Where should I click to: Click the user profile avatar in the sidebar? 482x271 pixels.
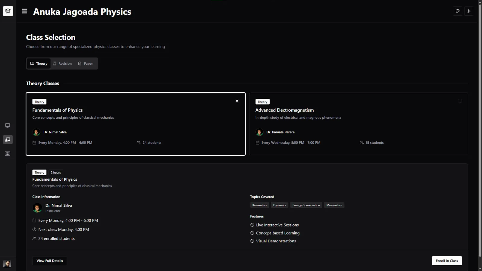coord(7,264)
